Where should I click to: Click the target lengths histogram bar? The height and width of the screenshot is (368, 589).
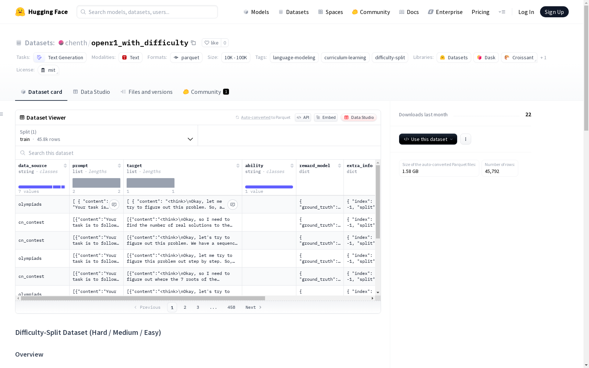151,183
